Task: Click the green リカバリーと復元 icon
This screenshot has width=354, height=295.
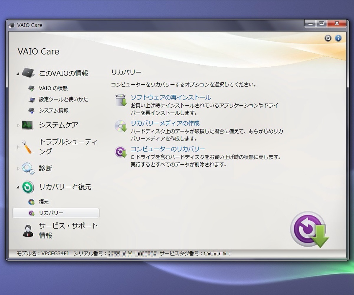Action: (x=28, y=187)
